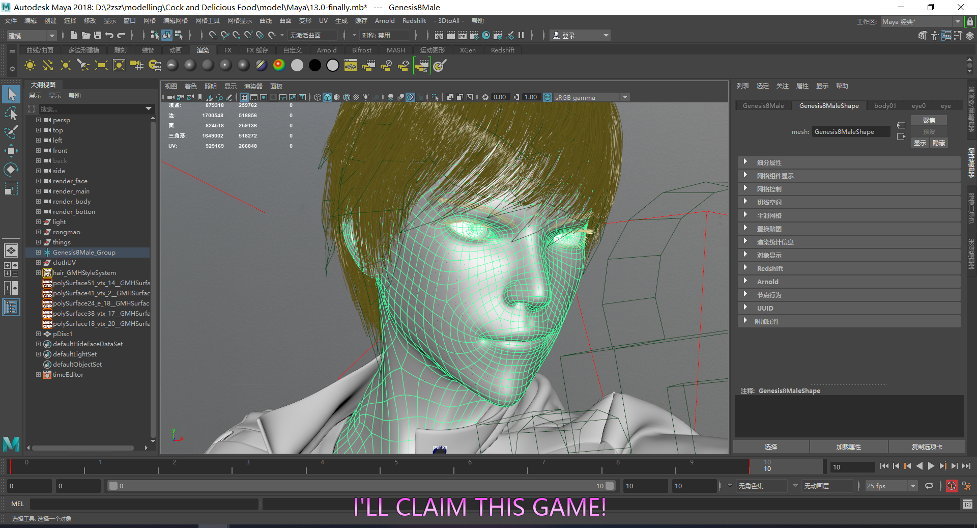Image resolution: width=977 pixels, height=528 pixels.
Task: Expand the Redshift attribute section
Action: (745, 268)
